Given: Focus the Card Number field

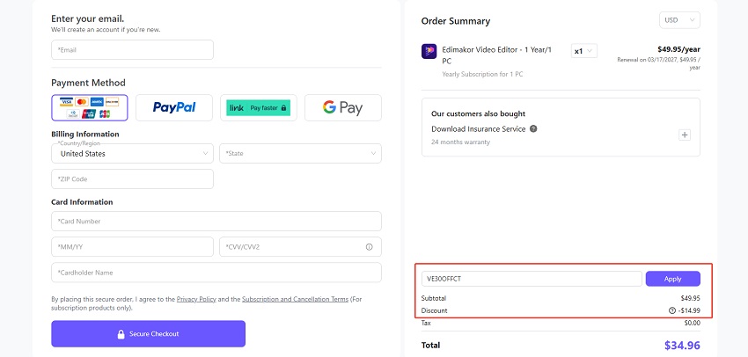Looking at the screenshot, I should (216, 222).
